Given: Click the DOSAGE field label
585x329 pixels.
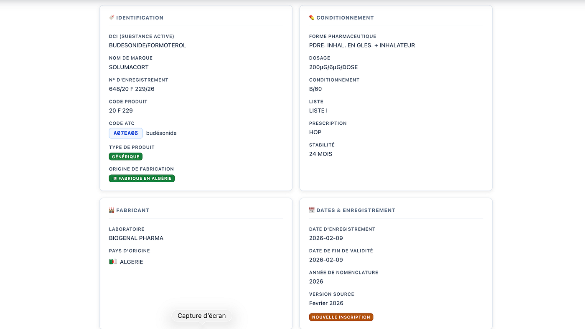Looking at the screenshot, I should coord(320,58).
